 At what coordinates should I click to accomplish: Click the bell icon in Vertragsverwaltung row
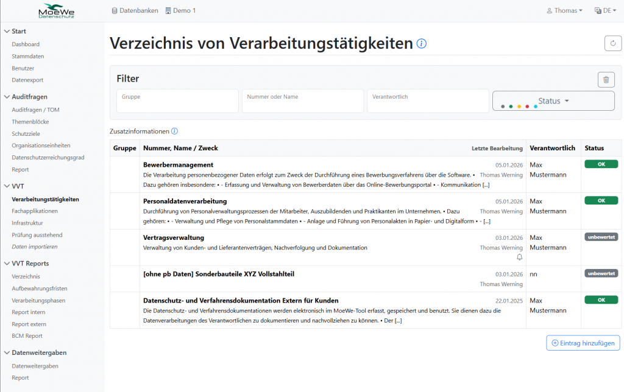519,257
